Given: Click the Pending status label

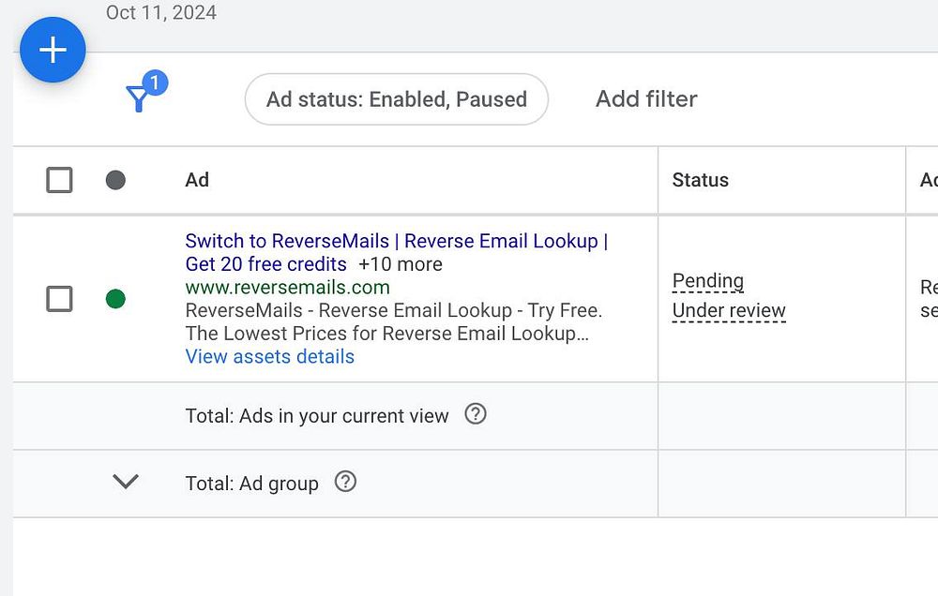Looking at the screenshot, I should point(708,281).
